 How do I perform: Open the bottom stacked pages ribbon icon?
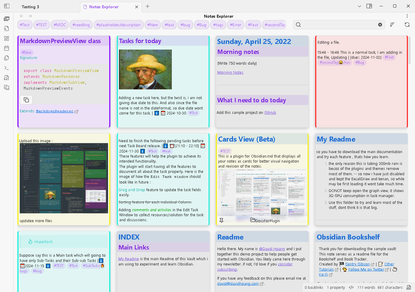point(6,88)
